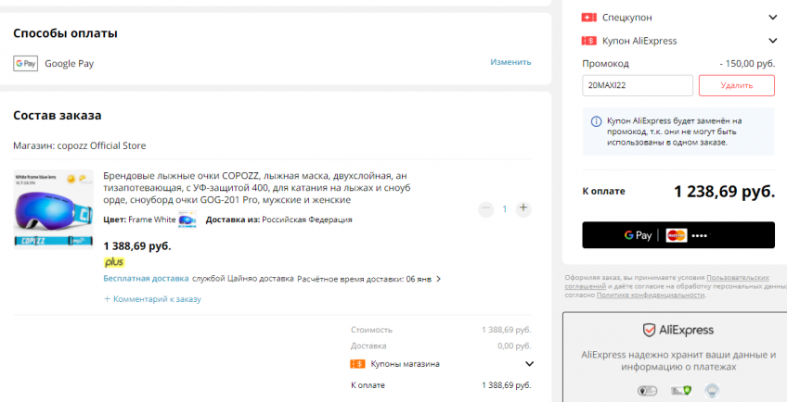Expand the Спецкупон dropdown
The height and width of the screenshot is (402, 787).
click(772, 18)
